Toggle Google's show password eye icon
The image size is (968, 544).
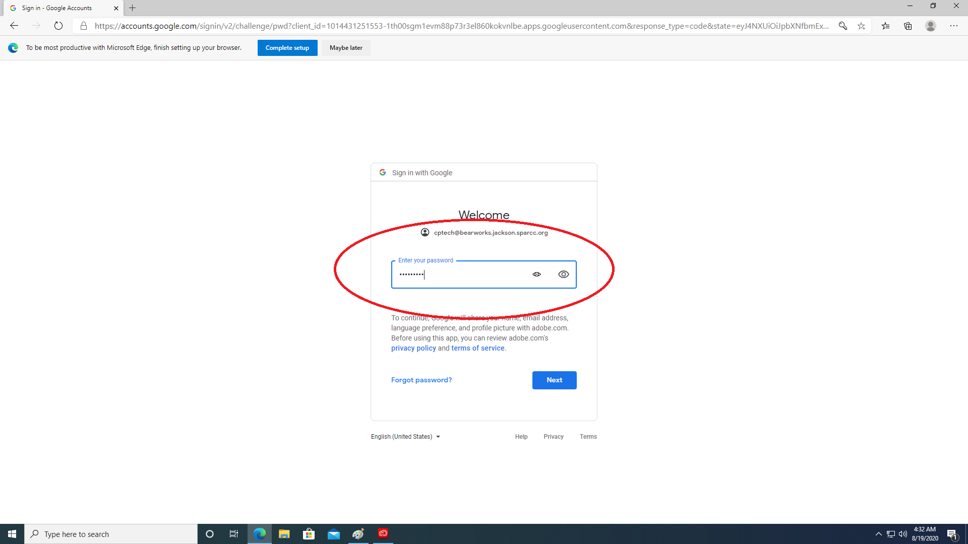coord(563,275)
